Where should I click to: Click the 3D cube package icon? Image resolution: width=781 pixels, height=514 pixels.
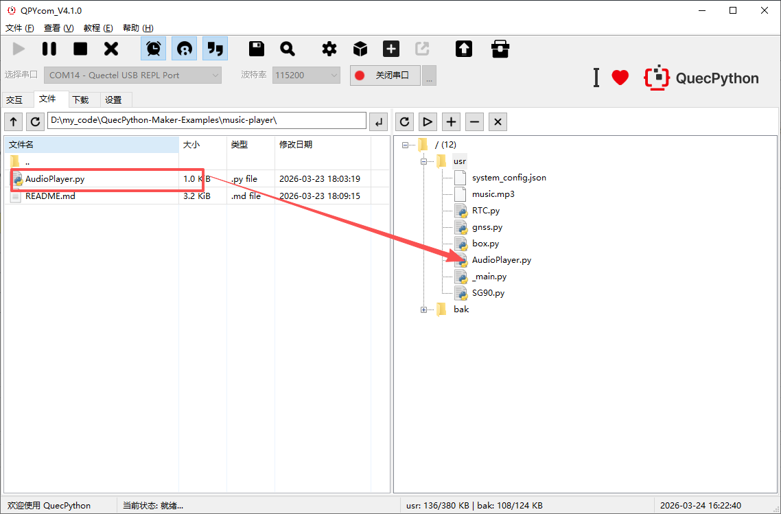[360, 49]
